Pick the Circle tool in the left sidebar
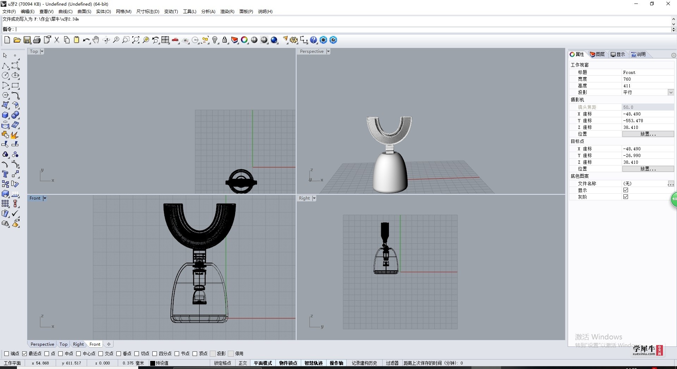Screen dimensions: 677x369 [x=6, y=75]
